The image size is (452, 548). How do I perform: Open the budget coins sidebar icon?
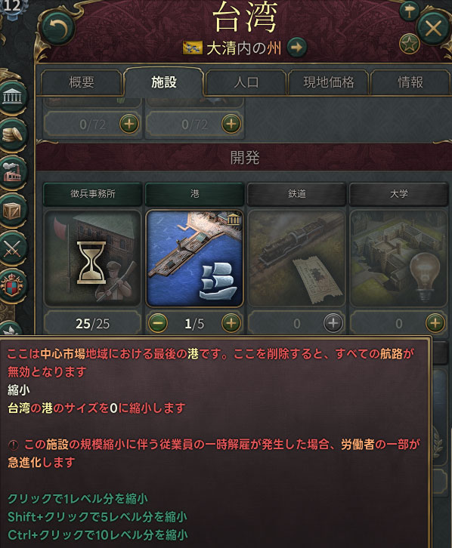coord(13,134)
